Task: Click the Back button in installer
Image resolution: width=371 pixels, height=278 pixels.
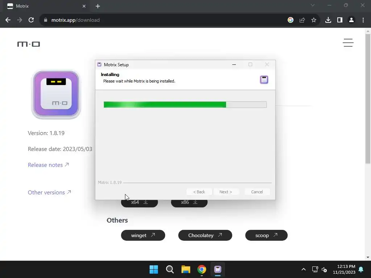Action: (x=199, y=192)
